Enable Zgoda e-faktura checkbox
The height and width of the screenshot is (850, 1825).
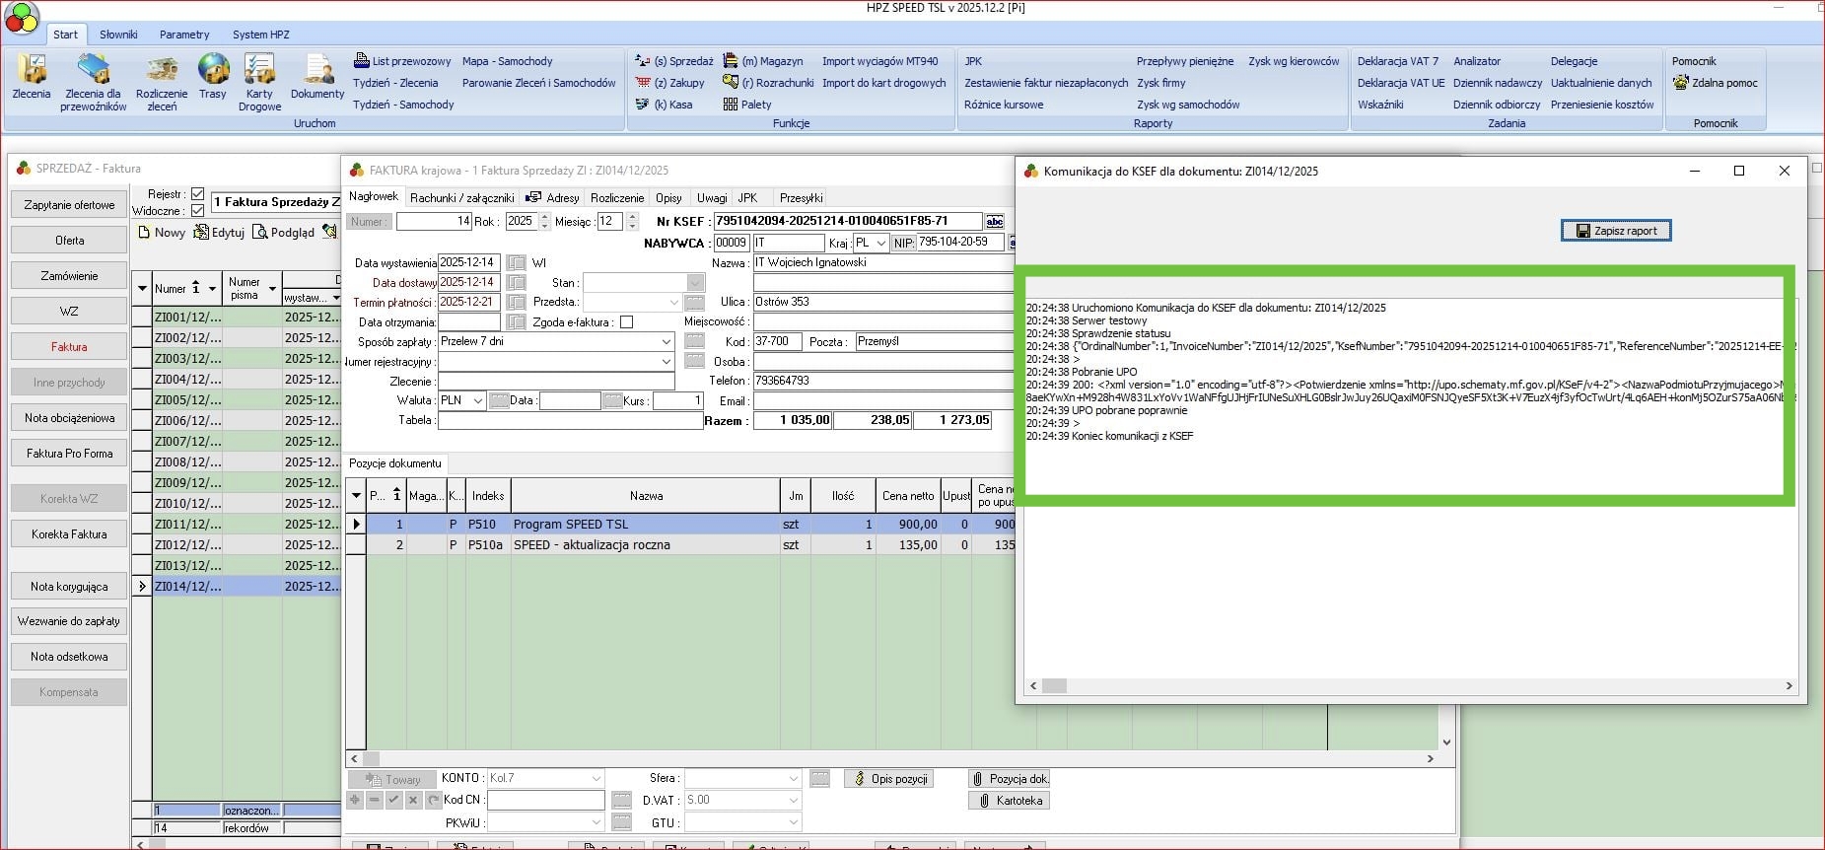click(x=626, y=322)
